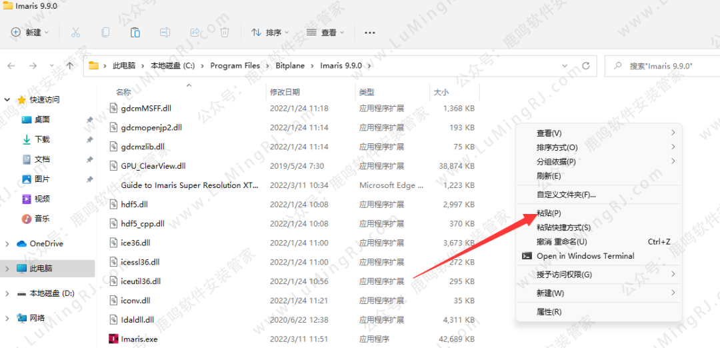Screen dimensions: 720x348
Task: Open the 排序 sort dropdown
Action: (x=270, y=32)
